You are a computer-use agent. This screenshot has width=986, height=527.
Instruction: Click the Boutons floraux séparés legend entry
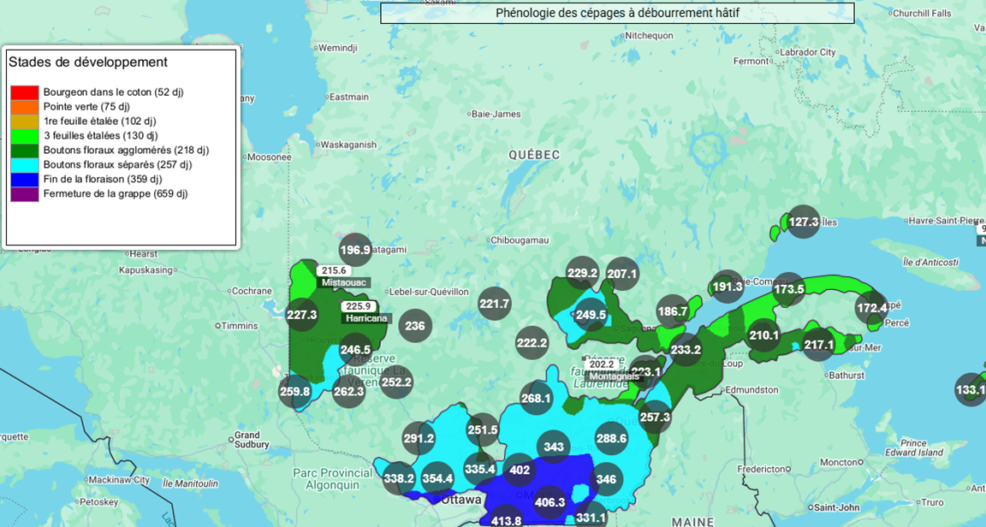pyautogui.click(x=117, y=165)
